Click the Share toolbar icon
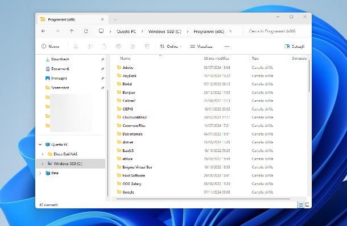This screenshot has width=347, height=226. pos(133,46)
